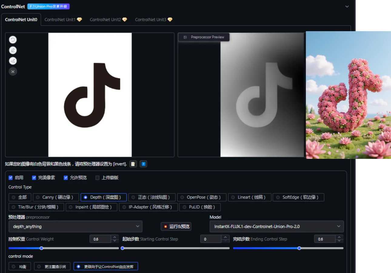This screenshot has height=273, width=391.
Task: Select the OpenPose (姿态) control type
Action: click(202, 197)
